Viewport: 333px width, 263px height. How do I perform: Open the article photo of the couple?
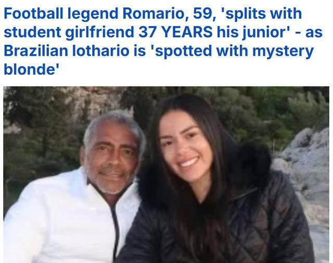click(x=166, y=174)
